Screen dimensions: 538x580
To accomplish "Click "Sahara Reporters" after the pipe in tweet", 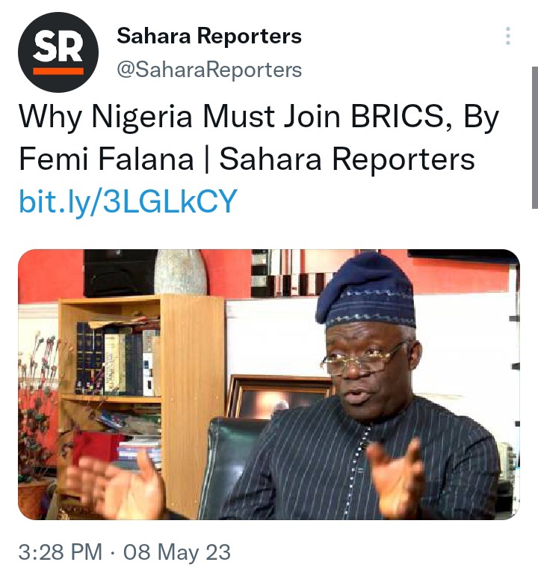I will [x=347, y=159].
